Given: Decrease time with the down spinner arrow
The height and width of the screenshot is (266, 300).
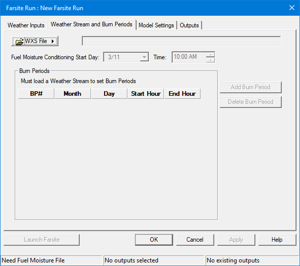Looking at the screenshot, I should tap(211, 60).
